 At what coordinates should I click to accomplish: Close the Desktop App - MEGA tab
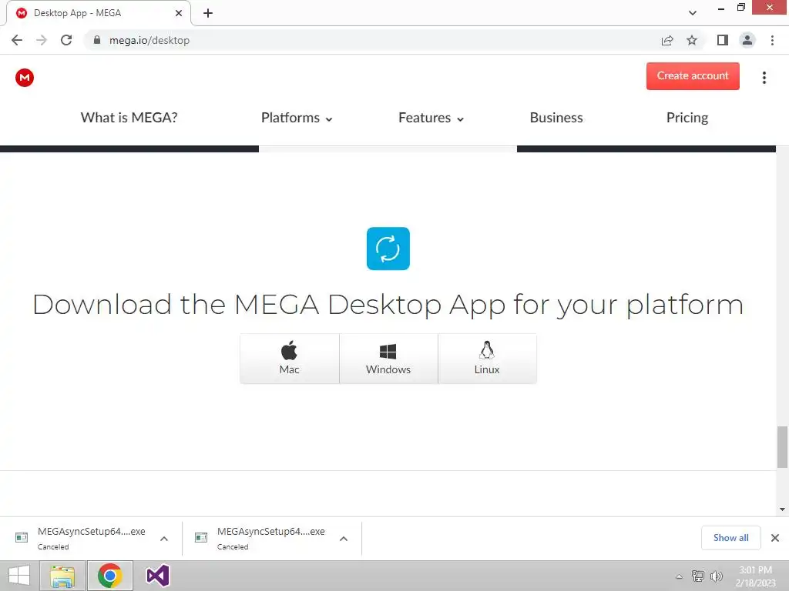[x=179, y=13]
